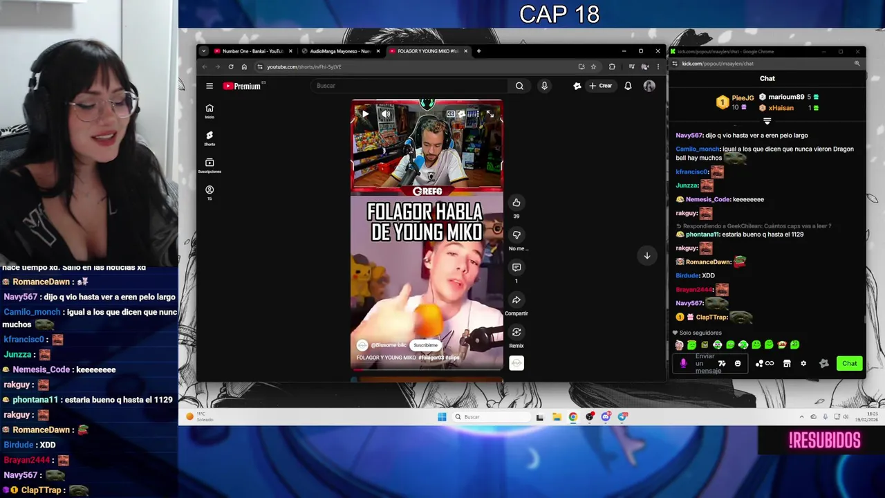
Task: Switch to the Number One - Bankai tab
Action: (253, 51)
